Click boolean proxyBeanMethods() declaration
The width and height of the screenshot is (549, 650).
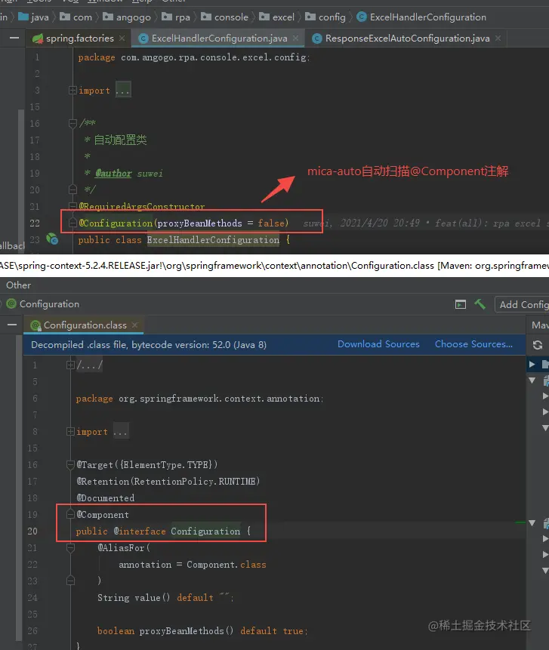click(x=203, y=630)
